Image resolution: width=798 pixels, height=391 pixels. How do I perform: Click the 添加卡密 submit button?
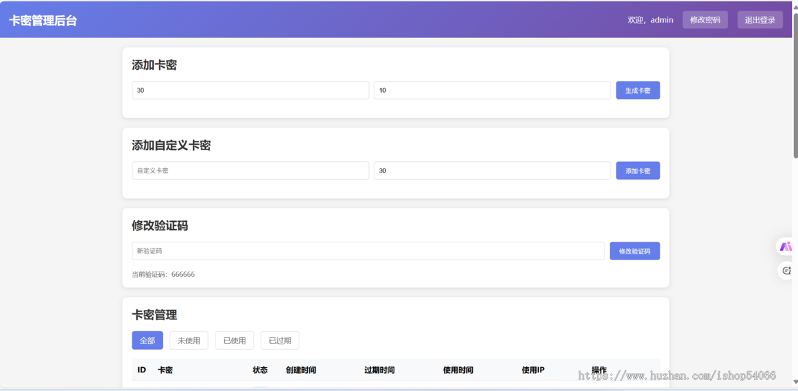tap(638, 171)
